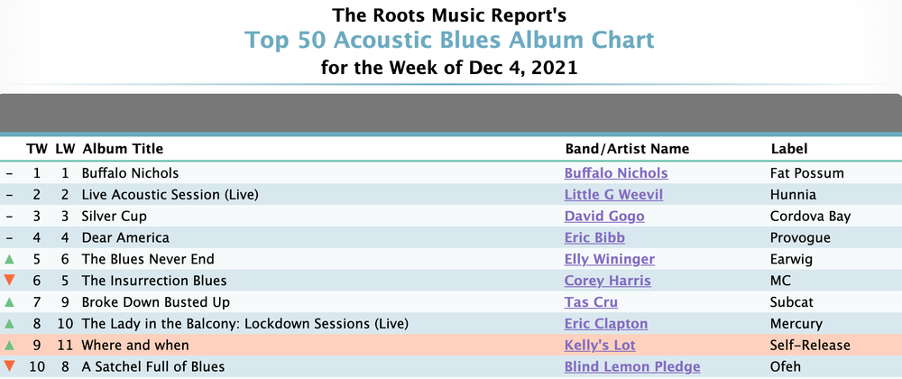The height and width of the screenshot is (379, 902).
Task: Click green up arrow beside Where and when
Action: click(x=9, y=346)
